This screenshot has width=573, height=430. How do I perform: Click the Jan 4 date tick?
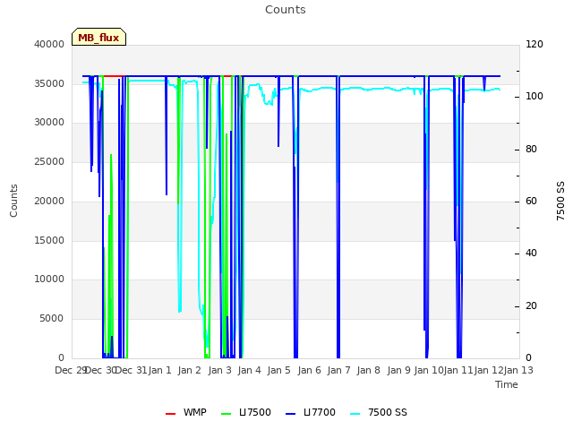pos(249,370)
